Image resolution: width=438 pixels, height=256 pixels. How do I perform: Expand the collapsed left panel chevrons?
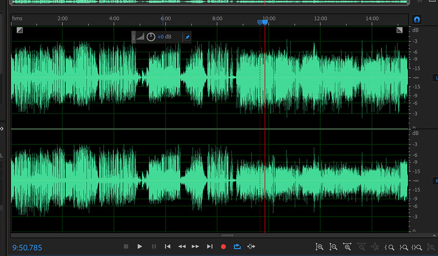point(2,129)
